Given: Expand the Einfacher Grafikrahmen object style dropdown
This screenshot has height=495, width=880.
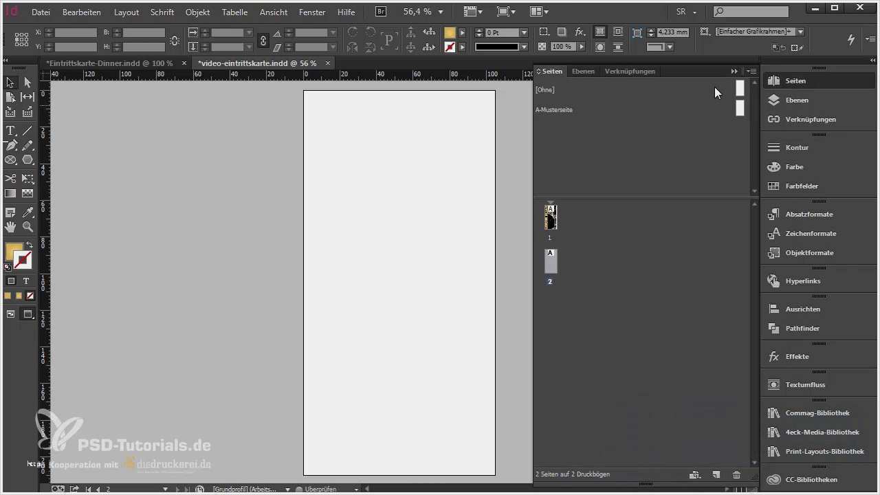Looking at the screenshot, I should click(x=801, y=32).
